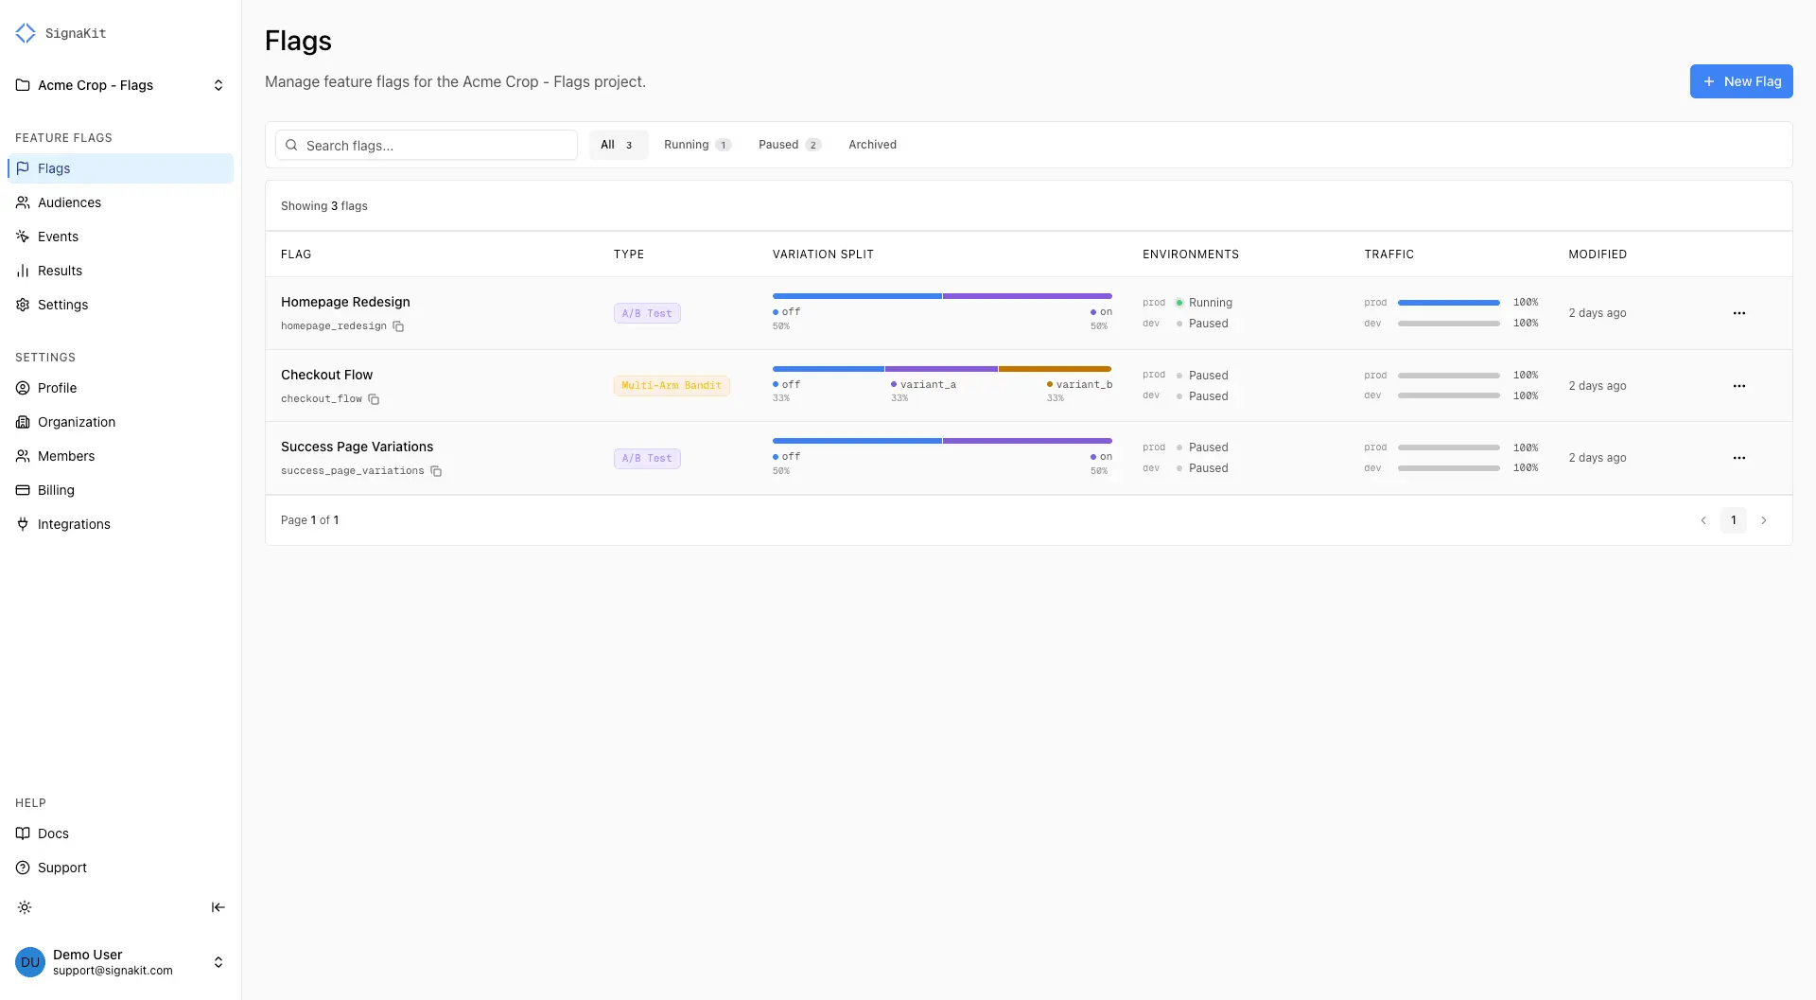
Task: Switch to the Paused tab
Action: (790, 145)
